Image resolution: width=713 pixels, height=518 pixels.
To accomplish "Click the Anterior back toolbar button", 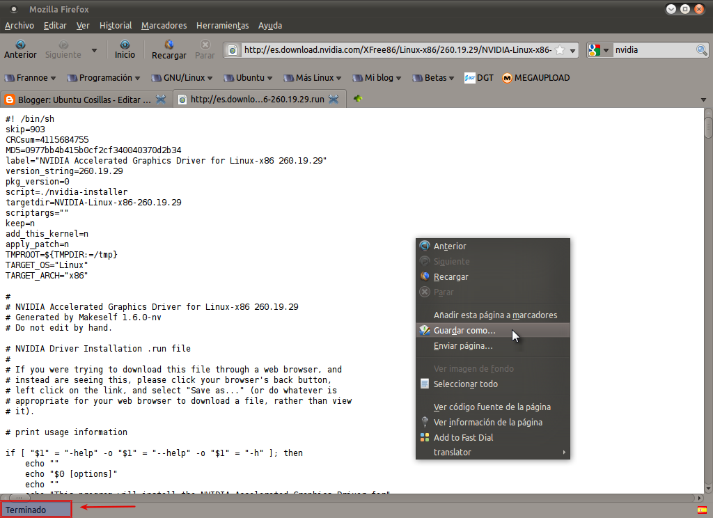I will pos(20,49).
